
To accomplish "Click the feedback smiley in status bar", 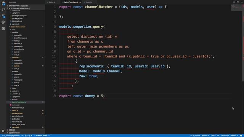I will coord(241,135).
